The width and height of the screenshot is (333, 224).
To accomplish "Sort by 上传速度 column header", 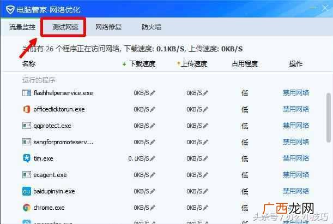I will [194, 64].
